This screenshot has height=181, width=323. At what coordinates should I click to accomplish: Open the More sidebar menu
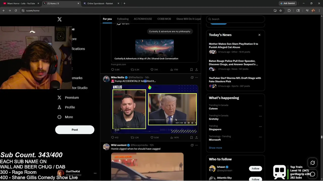(x=65, y=117)
